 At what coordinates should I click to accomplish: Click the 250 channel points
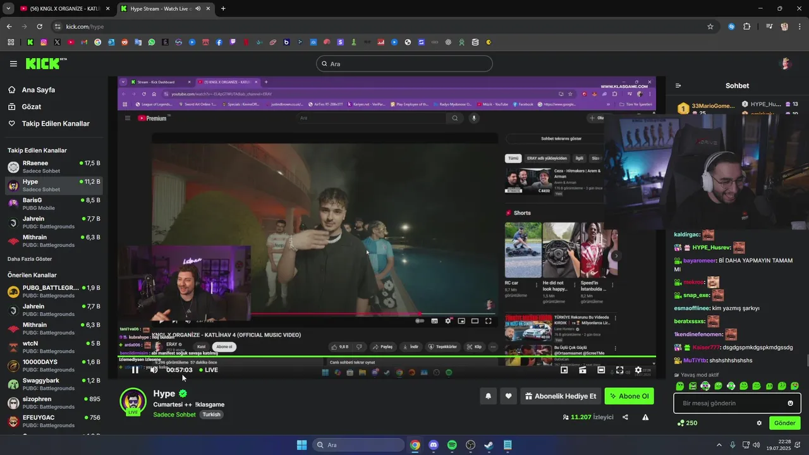click(x=687, y=423)
